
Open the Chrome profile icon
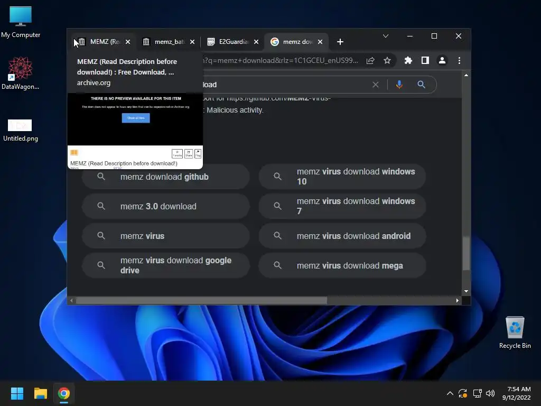442,61
